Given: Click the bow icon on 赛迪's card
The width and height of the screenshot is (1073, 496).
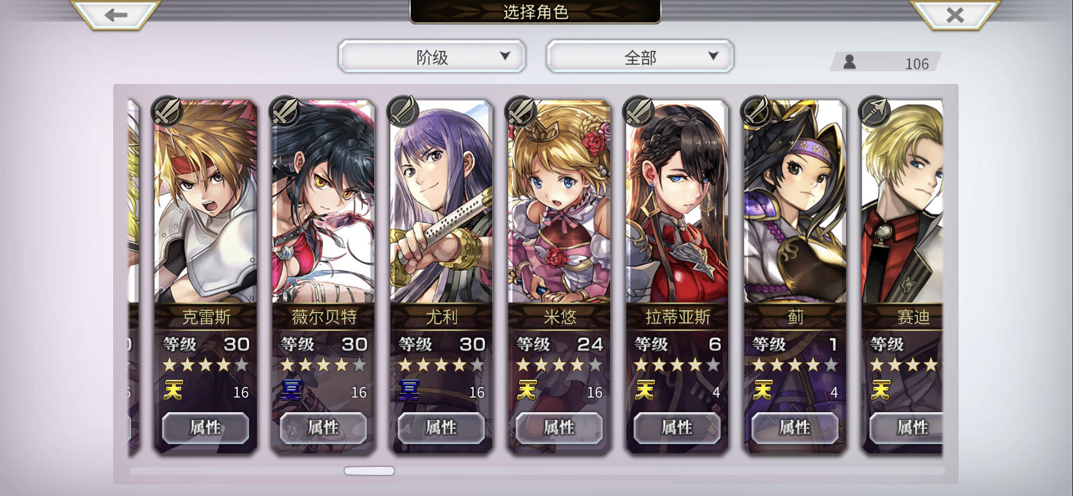Looking at the screenshot, I should (874, 111).
